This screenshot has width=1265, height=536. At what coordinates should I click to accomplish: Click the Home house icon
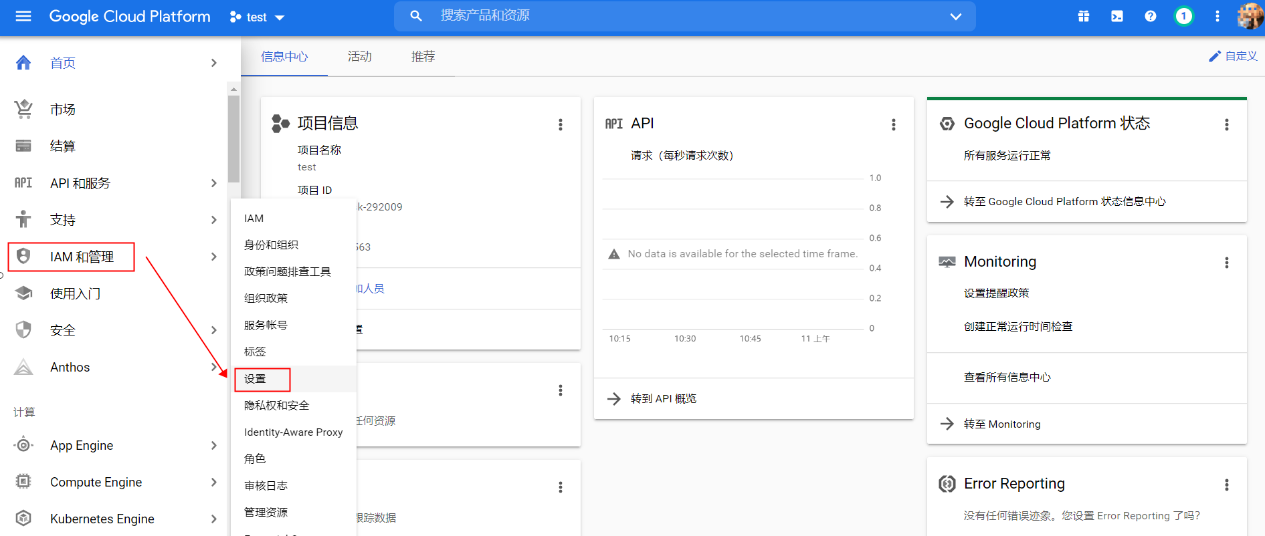[23, 63]
